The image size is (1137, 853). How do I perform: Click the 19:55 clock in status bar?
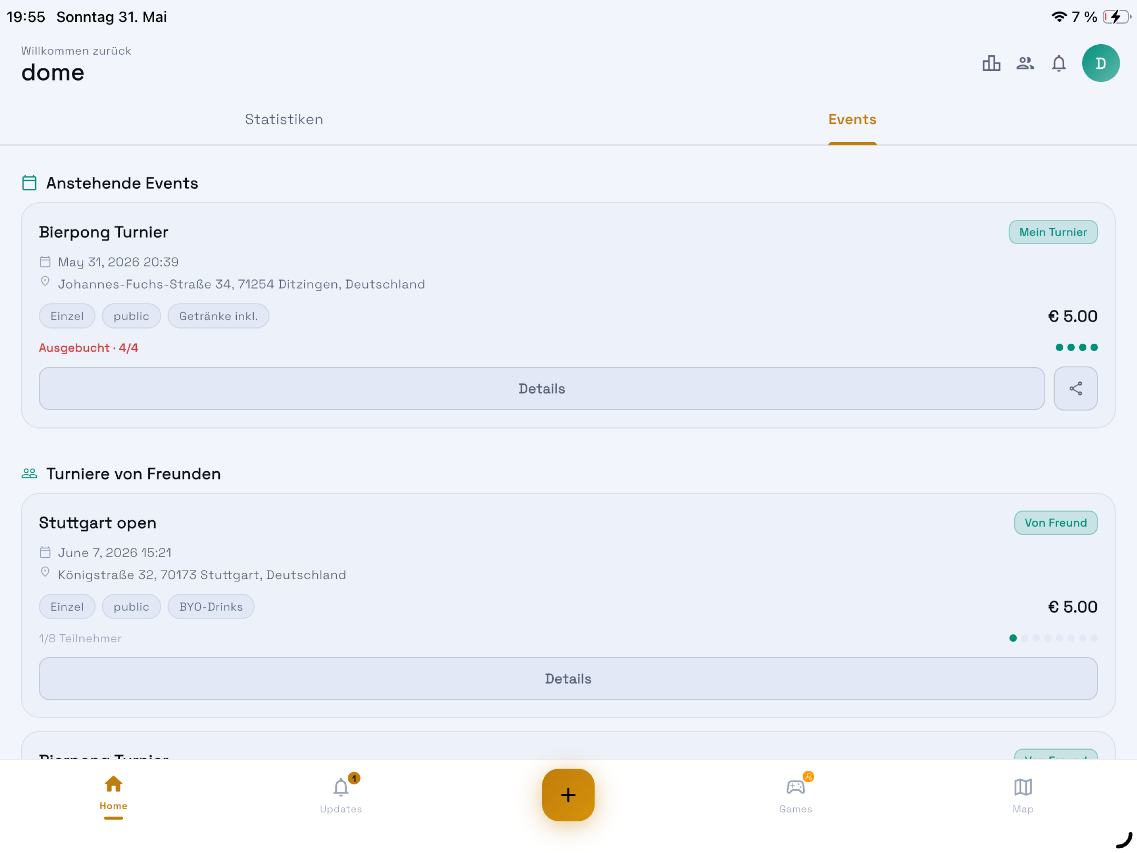coord(26,17)
